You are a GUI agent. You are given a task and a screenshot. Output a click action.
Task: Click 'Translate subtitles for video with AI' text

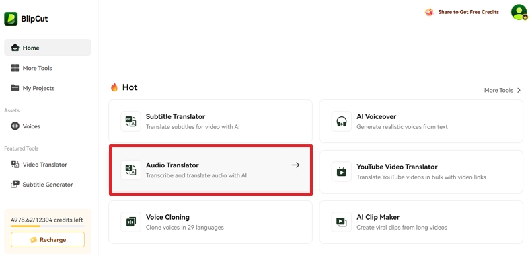point(193,127)
